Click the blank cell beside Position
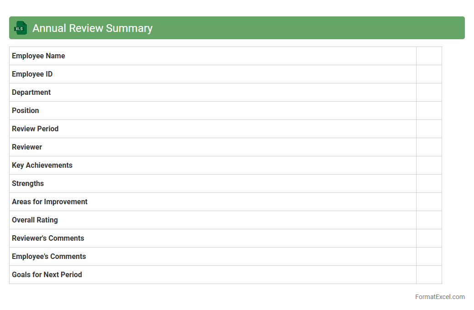 (x=428, y=111)
